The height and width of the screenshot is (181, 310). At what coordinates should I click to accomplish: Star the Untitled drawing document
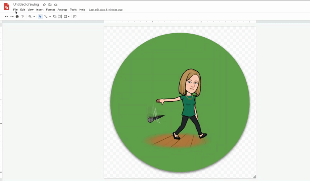44,5
